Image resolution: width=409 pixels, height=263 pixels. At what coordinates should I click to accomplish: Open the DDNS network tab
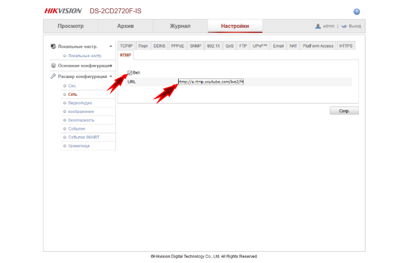click(159, 46)
